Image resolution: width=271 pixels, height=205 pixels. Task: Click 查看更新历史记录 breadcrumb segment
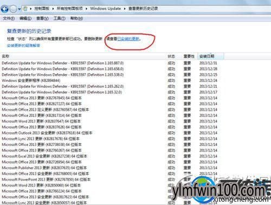coord(143,9)
